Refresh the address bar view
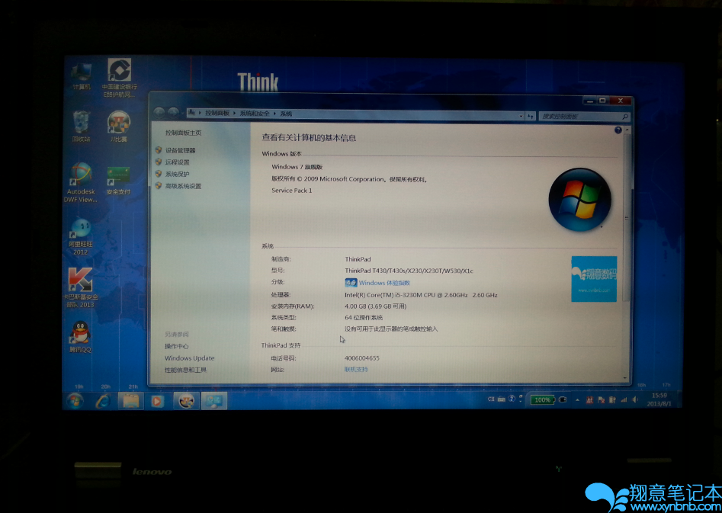This screenshot has height=513, width=722. click(x=531, y=116)
